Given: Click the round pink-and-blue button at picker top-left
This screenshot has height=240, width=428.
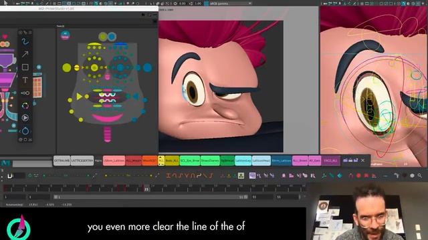Looking at the screenshot, I should pyautogui.click(x=65, y=35).
